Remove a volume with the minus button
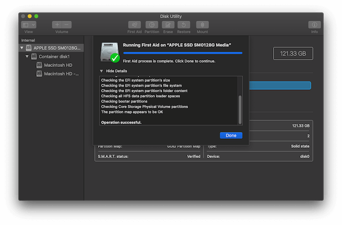 67,25
